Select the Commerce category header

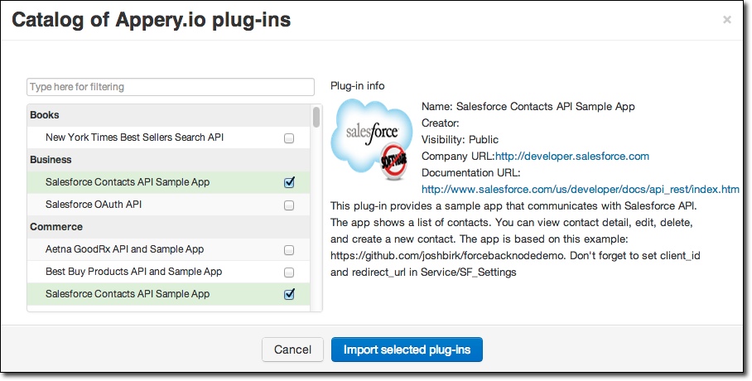point(168,227)
